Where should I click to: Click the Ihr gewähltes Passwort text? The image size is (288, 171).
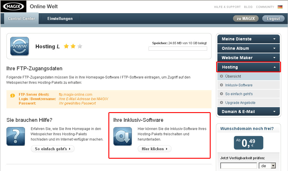click(x=77, y=103)
